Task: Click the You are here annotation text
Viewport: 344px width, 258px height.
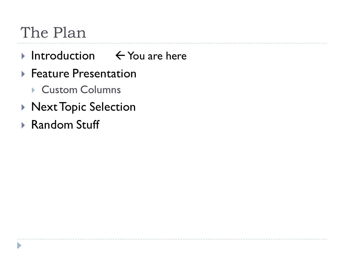Action: point(157,56)
